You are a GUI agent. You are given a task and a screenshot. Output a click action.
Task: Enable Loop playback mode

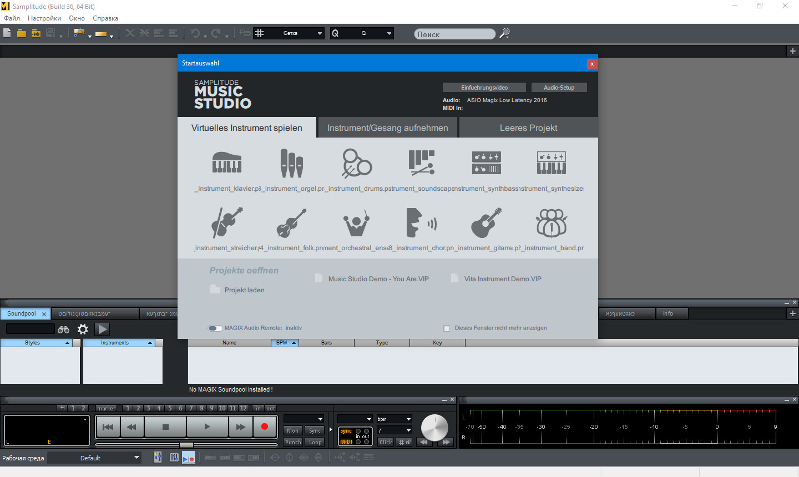pos(315,442)
